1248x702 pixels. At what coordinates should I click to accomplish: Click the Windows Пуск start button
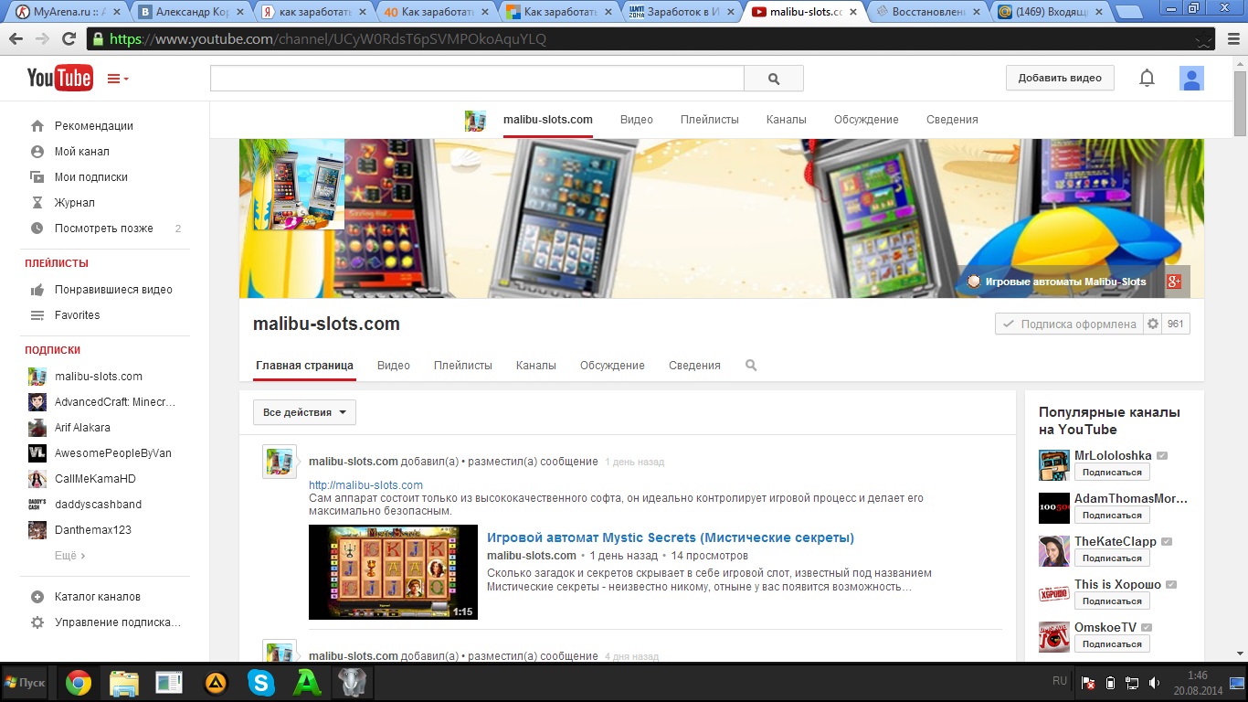tap(25, 683)
